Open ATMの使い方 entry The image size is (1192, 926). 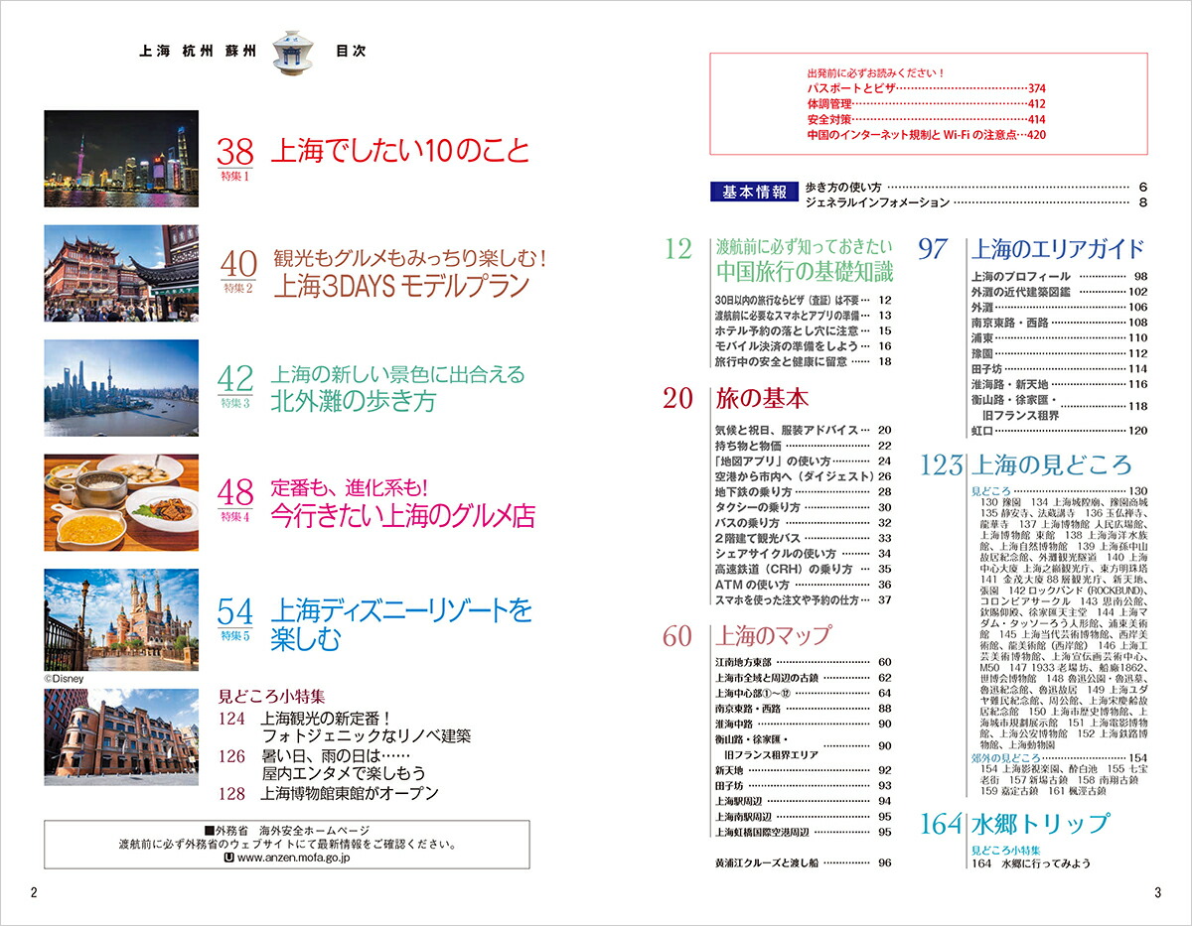coord(803,586)
